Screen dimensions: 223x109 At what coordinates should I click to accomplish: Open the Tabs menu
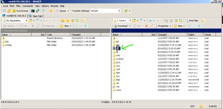tap(37, 6)
